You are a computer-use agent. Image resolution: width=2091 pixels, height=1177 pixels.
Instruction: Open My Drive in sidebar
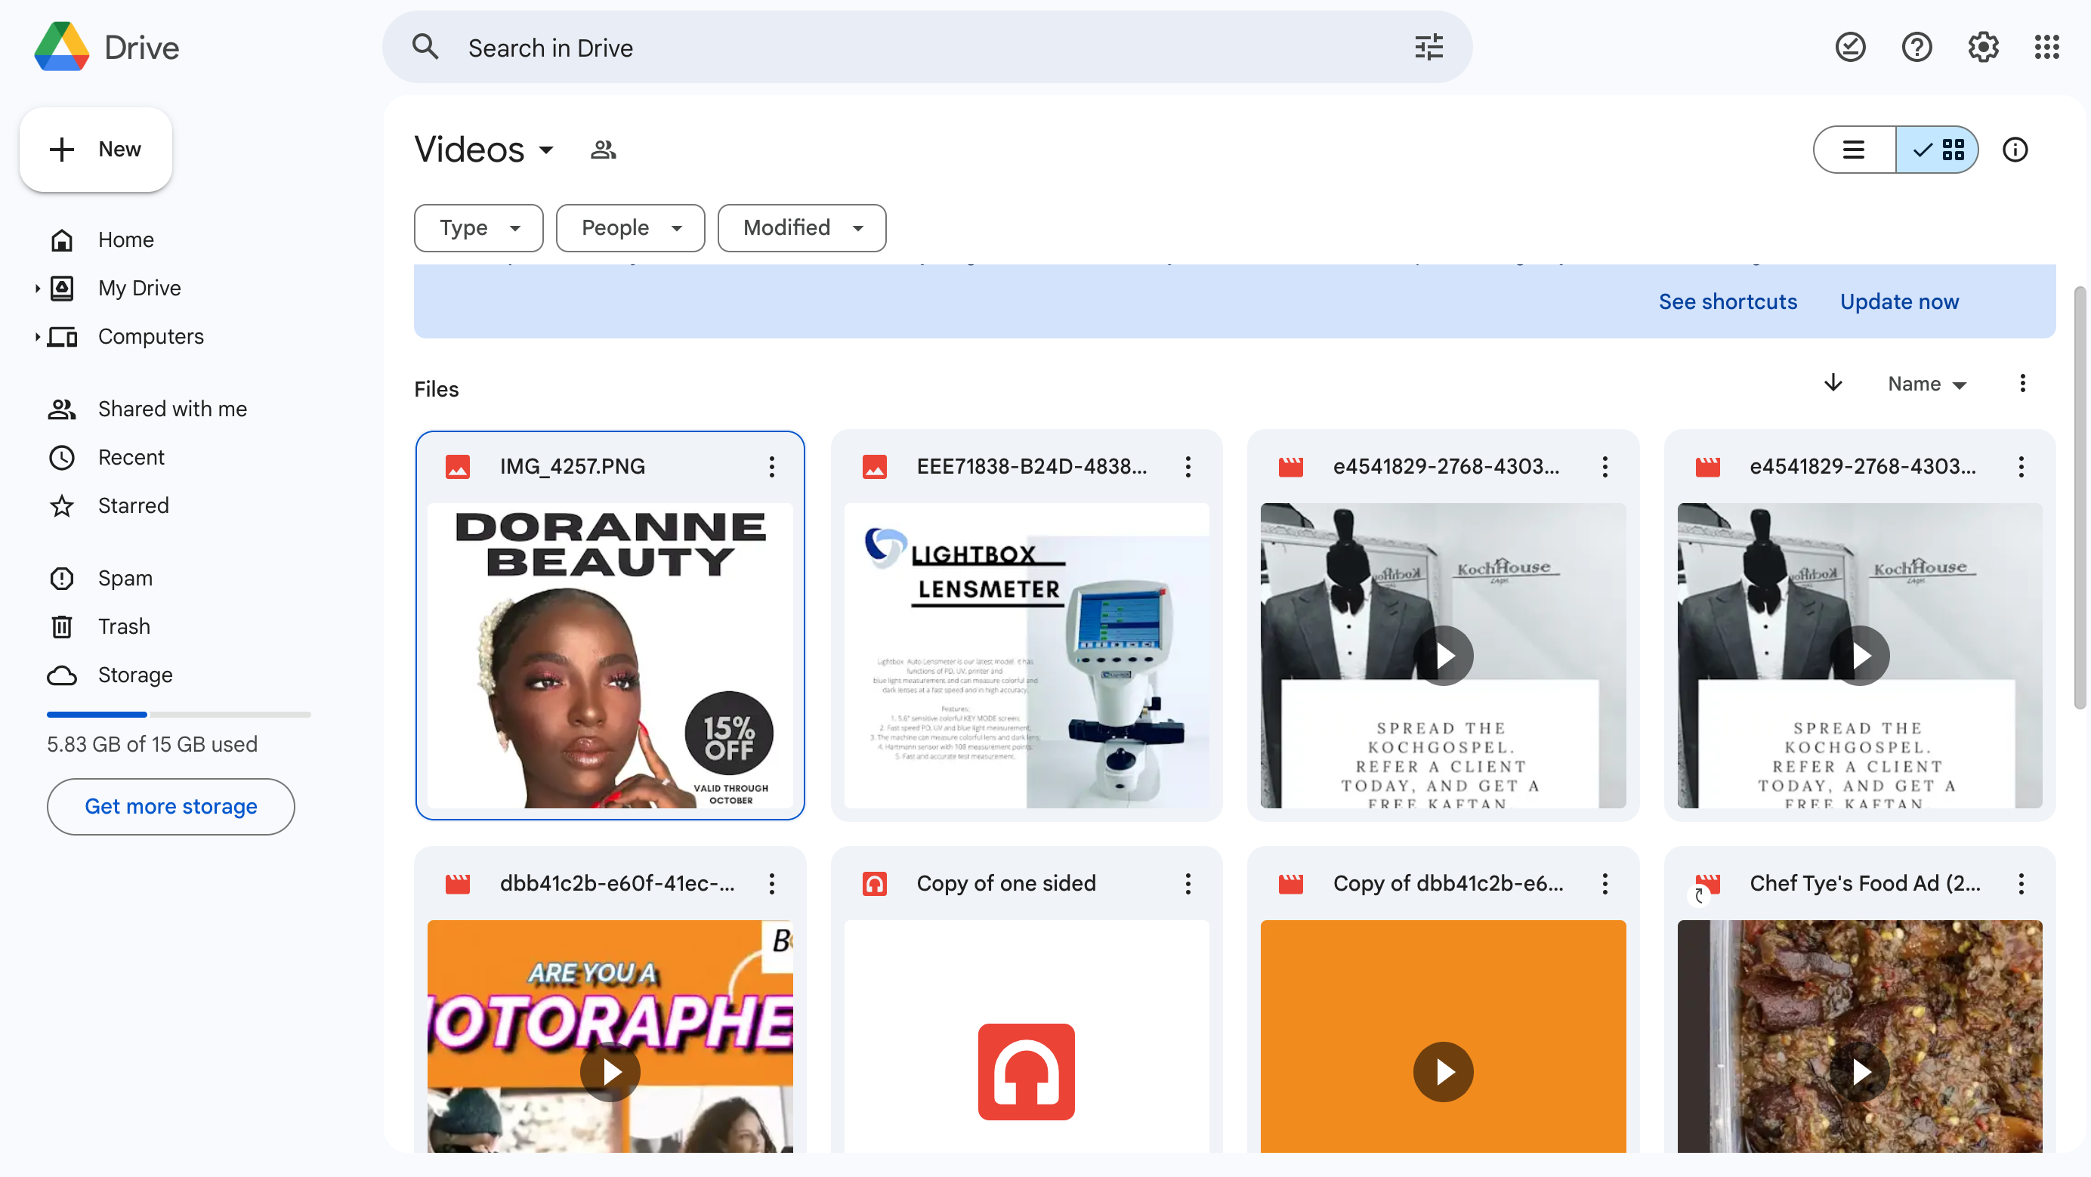click(139, 288)
